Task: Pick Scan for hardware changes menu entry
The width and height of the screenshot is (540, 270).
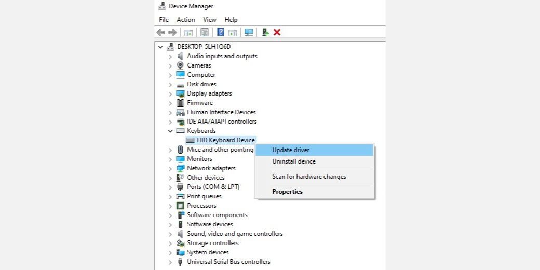Action: tap(309, 177)
